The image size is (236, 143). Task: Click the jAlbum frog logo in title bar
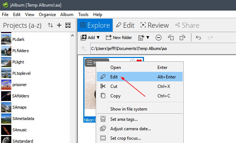click(x=5, y=5)
